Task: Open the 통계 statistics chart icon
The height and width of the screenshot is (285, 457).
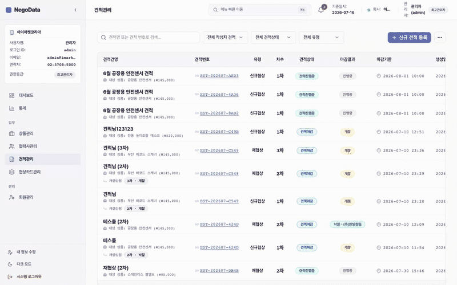Action: 11,108
